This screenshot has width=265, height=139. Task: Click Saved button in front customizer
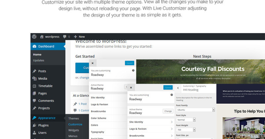coord(168,87)
